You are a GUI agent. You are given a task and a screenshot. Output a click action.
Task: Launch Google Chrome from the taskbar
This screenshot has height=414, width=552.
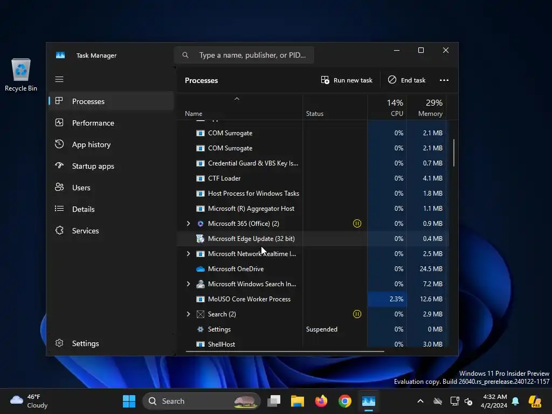pyautogui.click(x=345, y=401)
